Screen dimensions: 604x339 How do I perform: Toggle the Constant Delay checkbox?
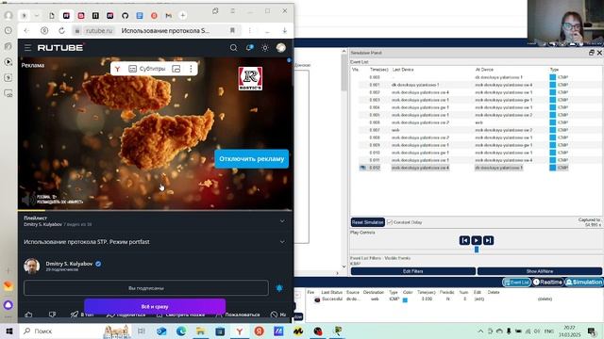point(390,222)
